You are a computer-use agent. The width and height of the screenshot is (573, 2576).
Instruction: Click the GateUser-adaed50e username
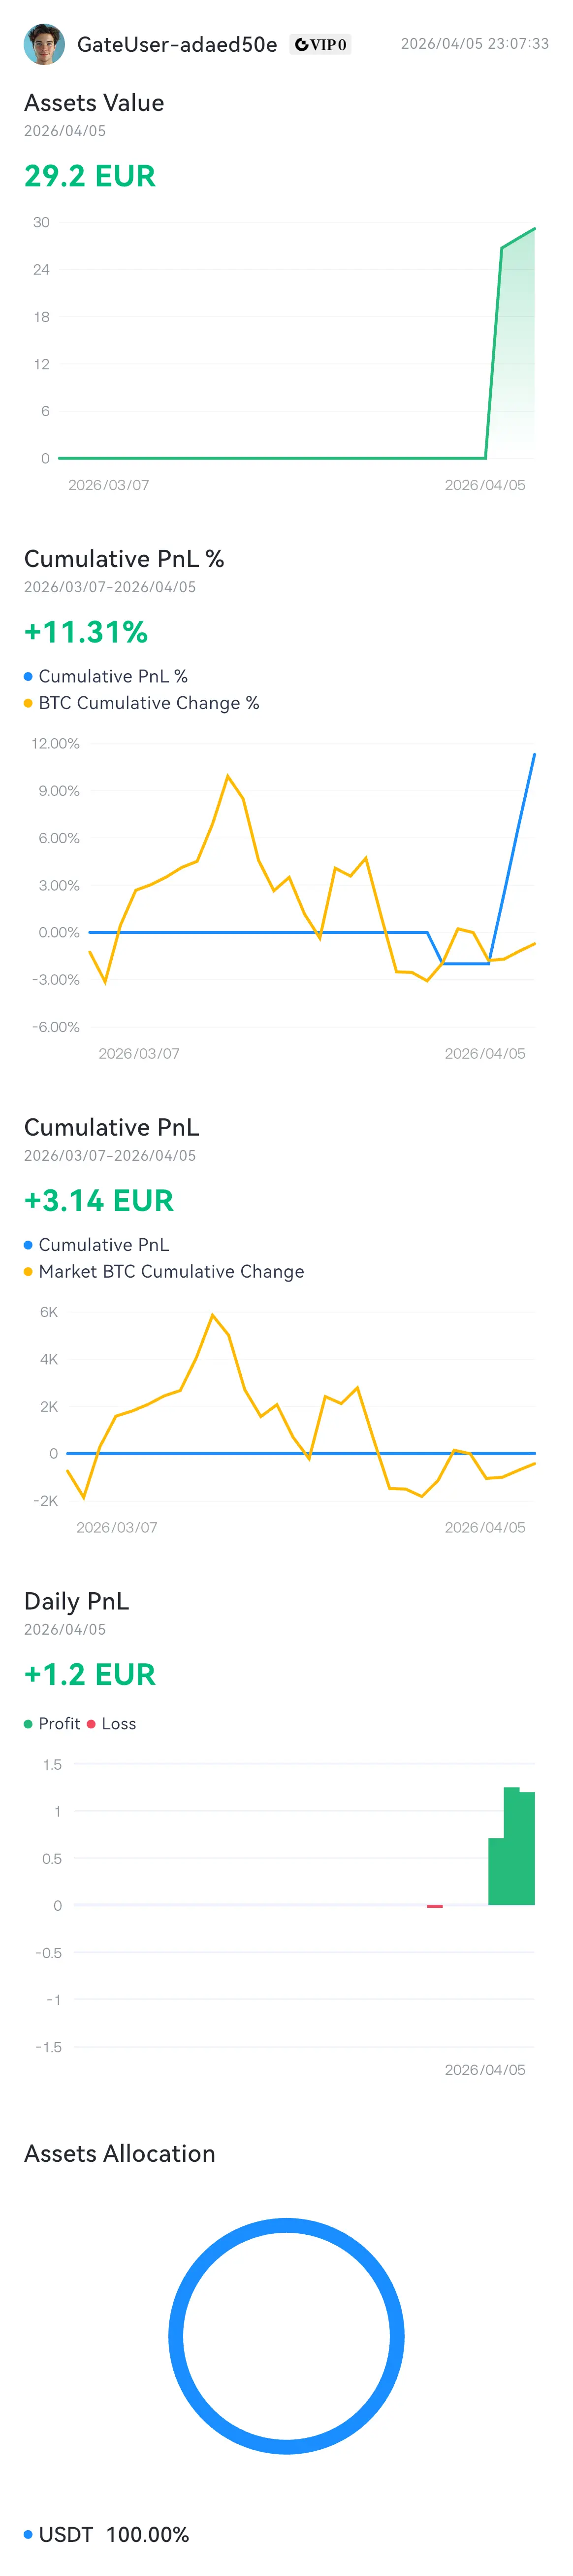pyautogui.click(x=177, y=44)
